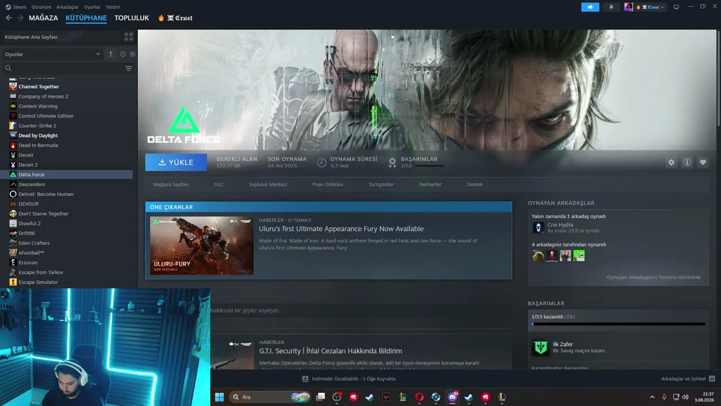Click the vertical scrollbar of the game page

point(719,79)
